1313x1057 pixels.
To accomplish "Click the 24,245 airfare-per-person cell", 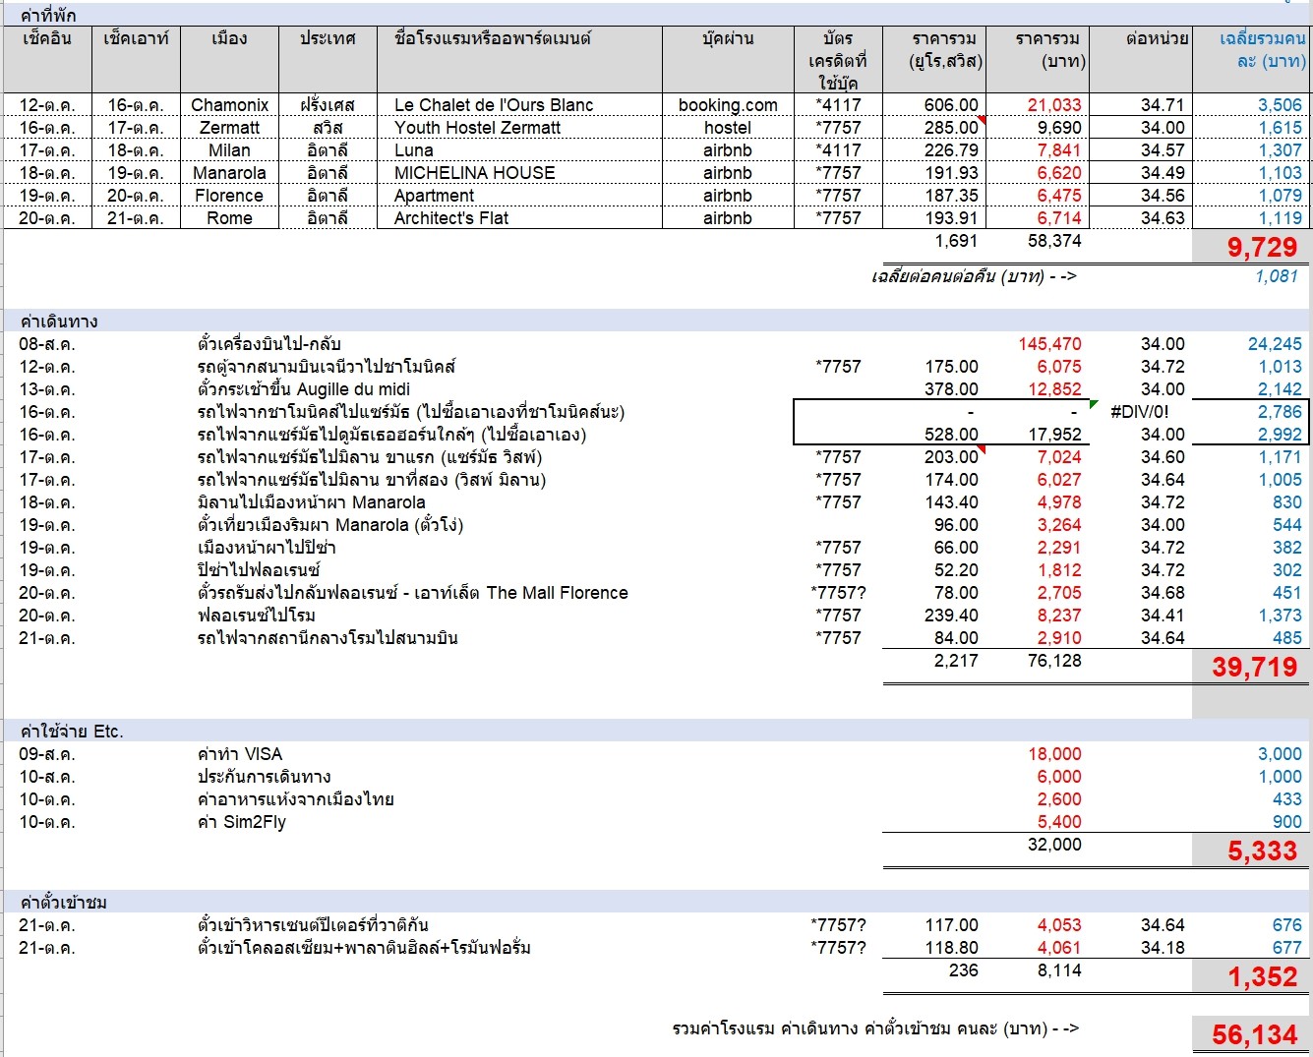I will [1275, 344].
